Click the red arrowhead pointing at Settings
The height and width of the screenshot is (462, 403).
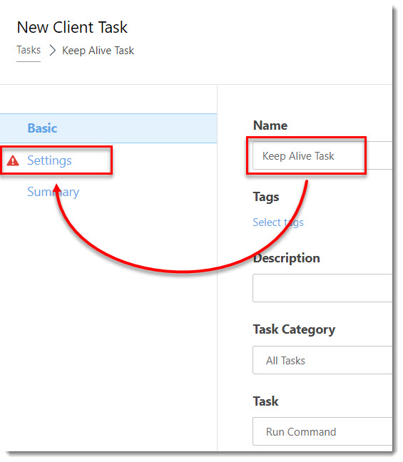[x=56, y=190]
